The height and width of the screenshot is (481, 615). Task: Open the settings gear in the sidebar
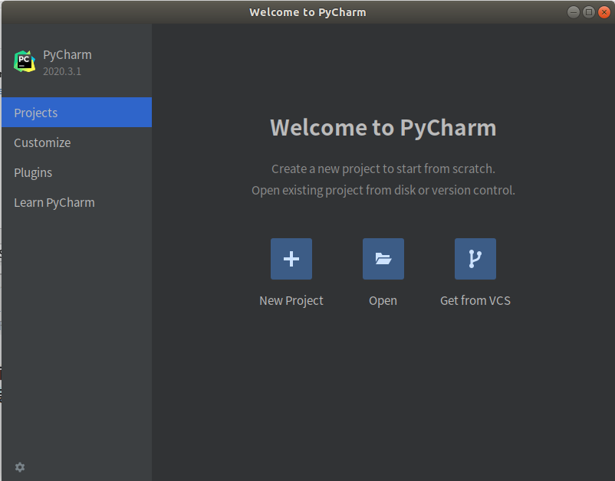point(20,467)
